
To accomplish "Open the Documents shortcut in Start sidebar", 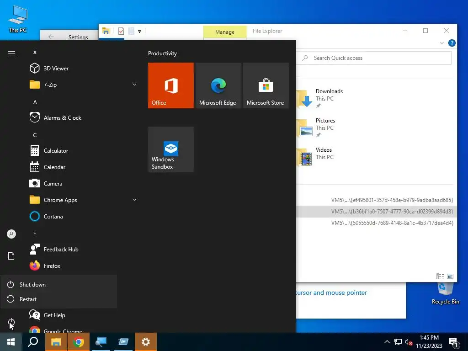I will pos(11,256).
